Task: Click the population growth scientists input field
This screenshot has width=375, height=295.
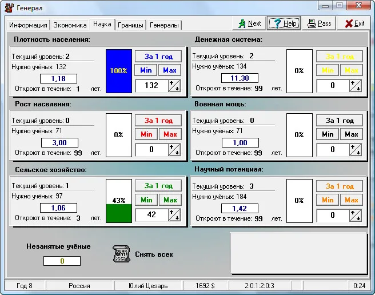Action: point(151,150)
